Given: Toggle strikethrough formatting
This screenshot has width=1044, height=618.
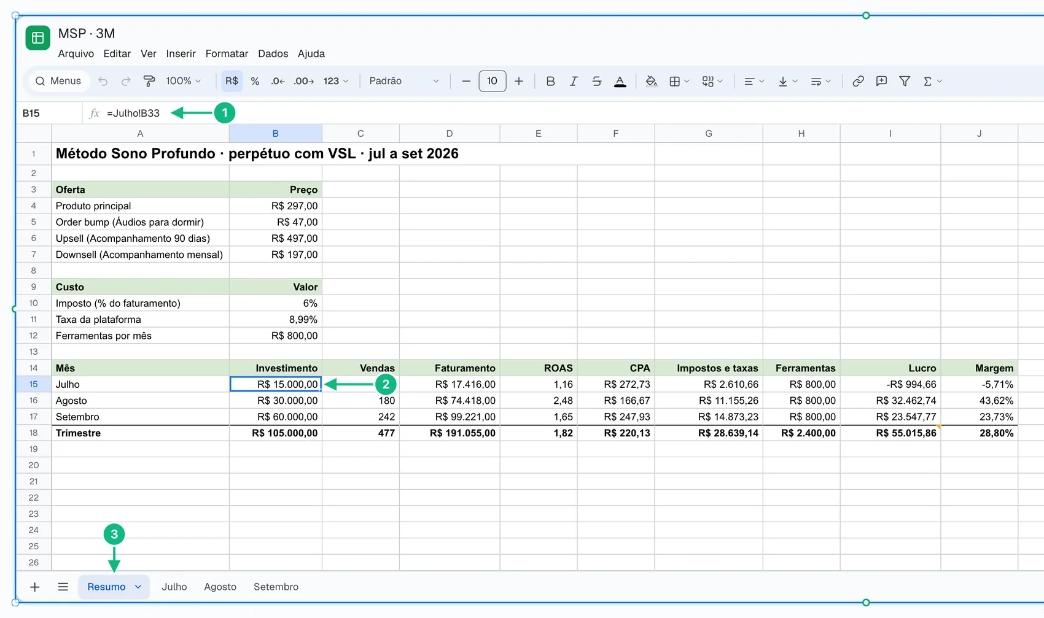Looking at the screenshot, I should (x=596, y=81).
